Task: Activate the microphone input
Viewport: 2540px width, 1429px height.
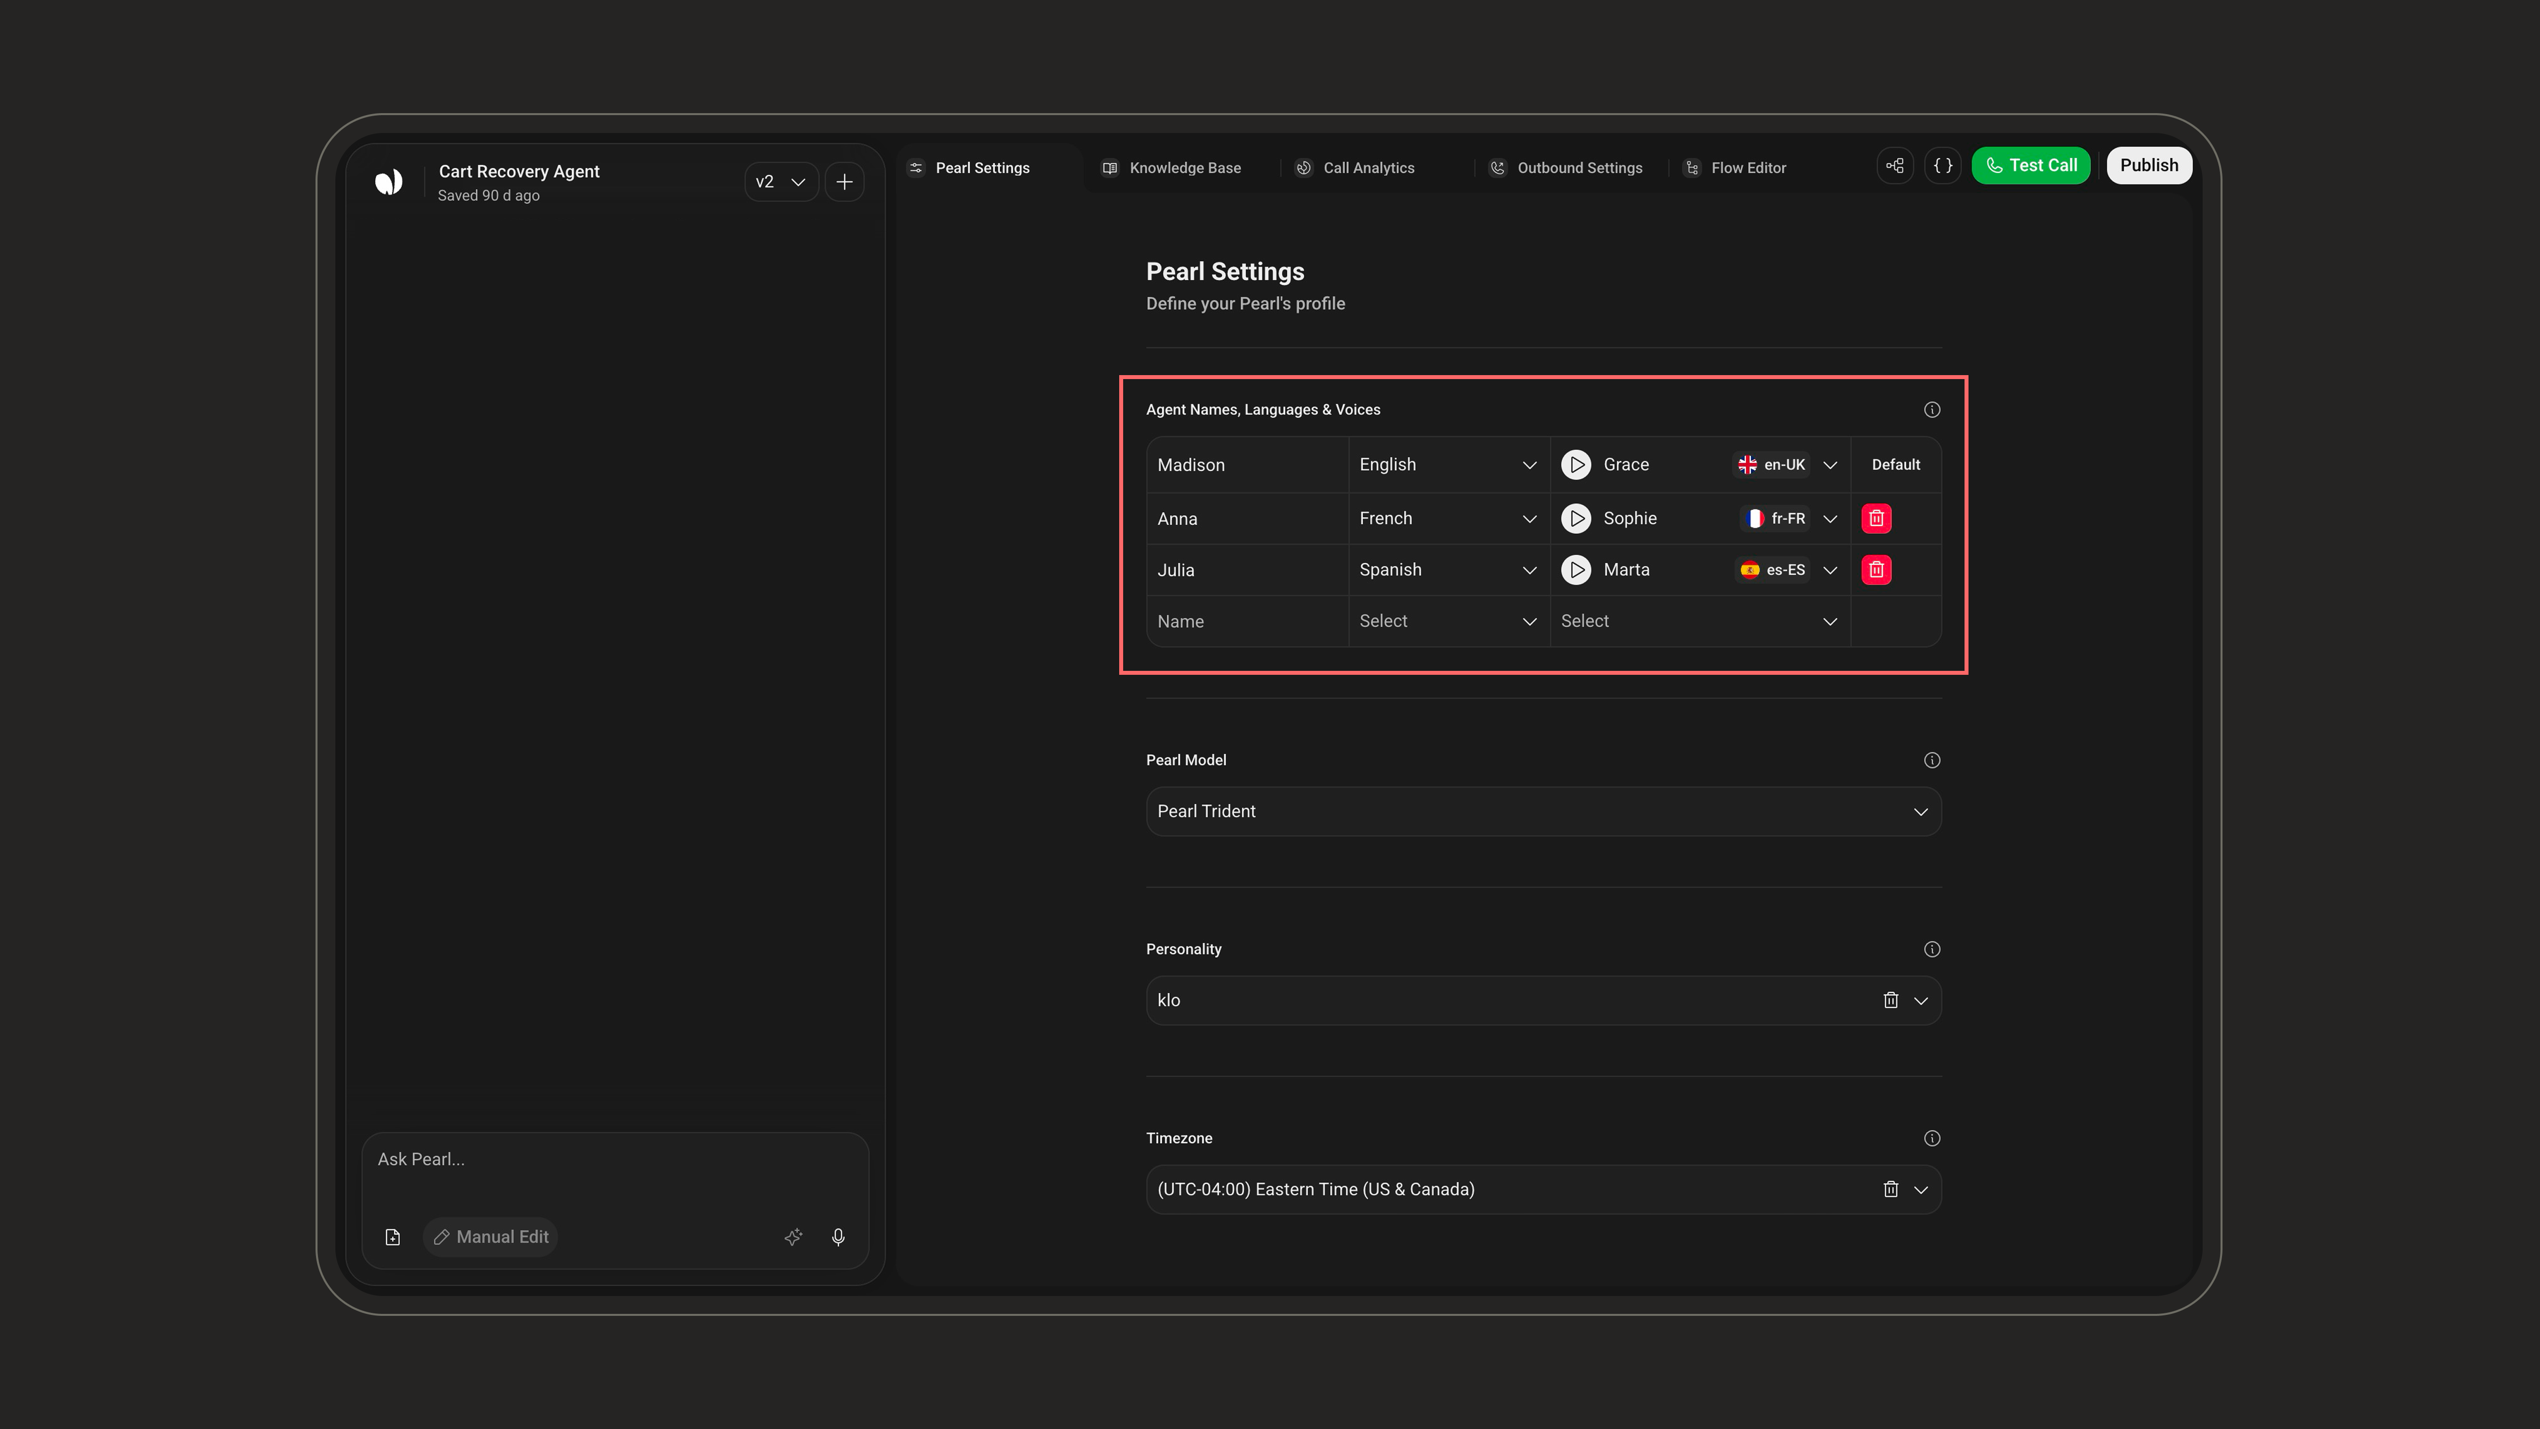Action: 838,1236
